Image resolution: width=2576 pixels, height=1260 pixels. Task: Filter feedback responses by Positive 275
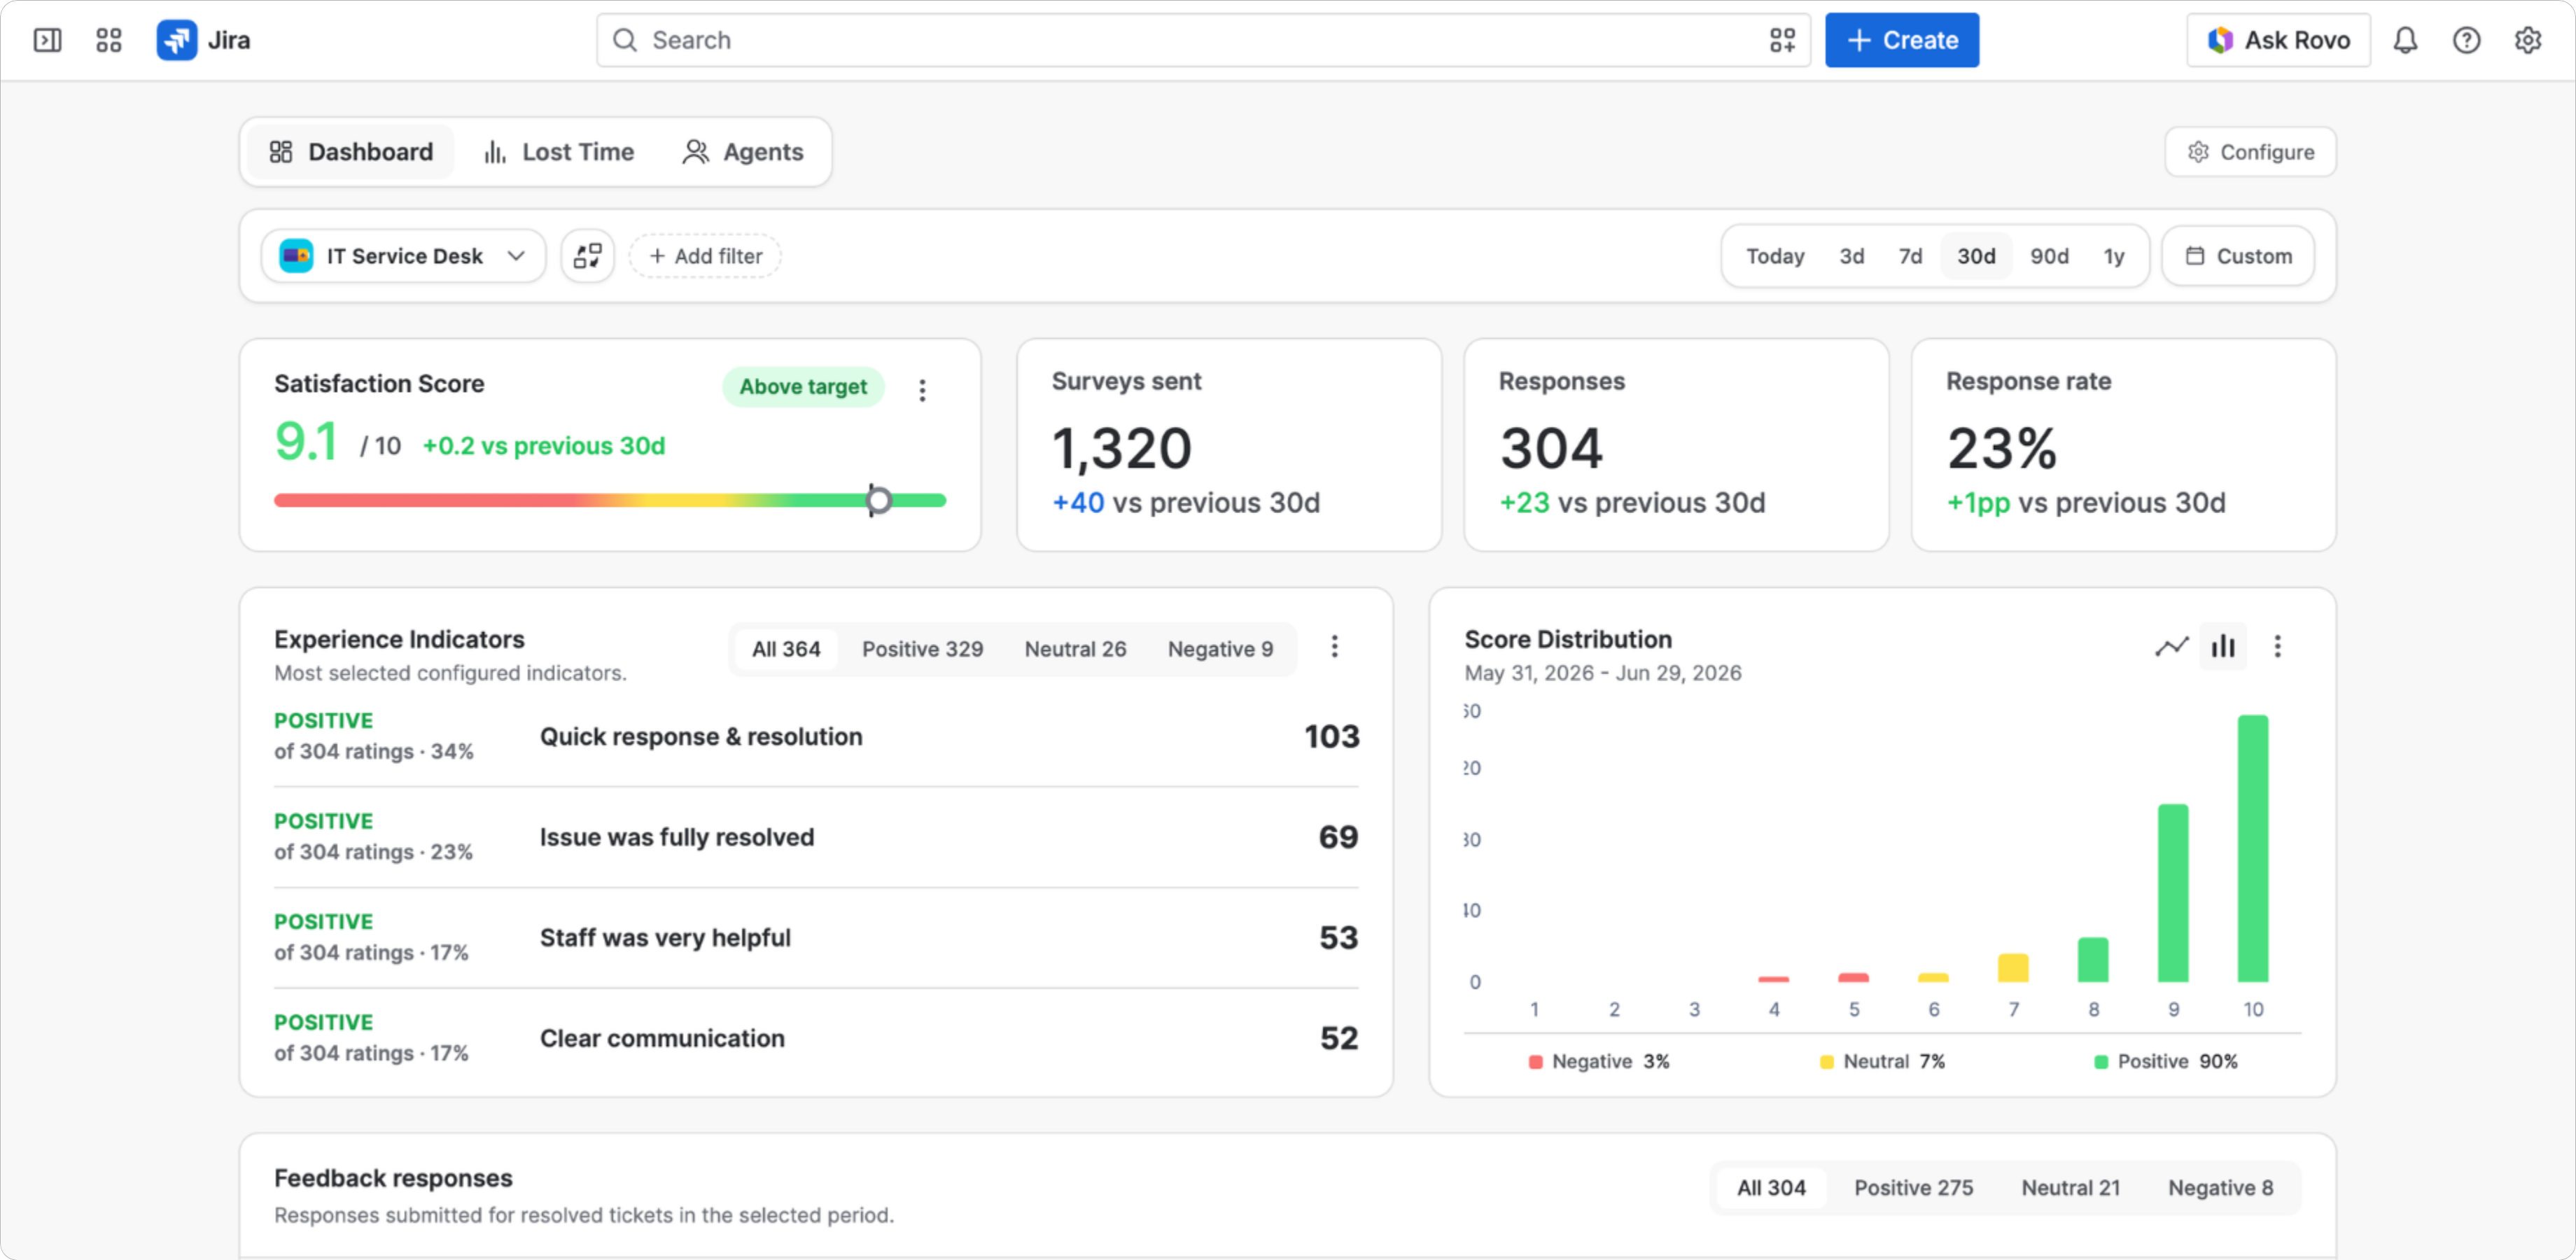[x=1913, y=1188]
